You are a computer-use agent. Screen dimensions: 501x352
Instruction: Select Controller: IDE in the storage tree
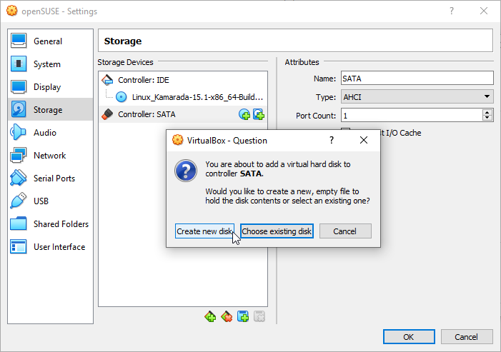point(144,80)
